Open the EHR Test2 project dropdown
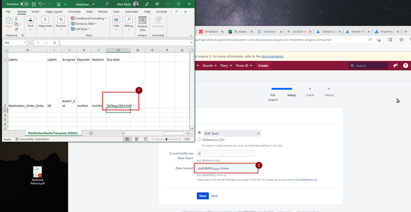Viewport: 411px width, 212px height. pos(232,133)
